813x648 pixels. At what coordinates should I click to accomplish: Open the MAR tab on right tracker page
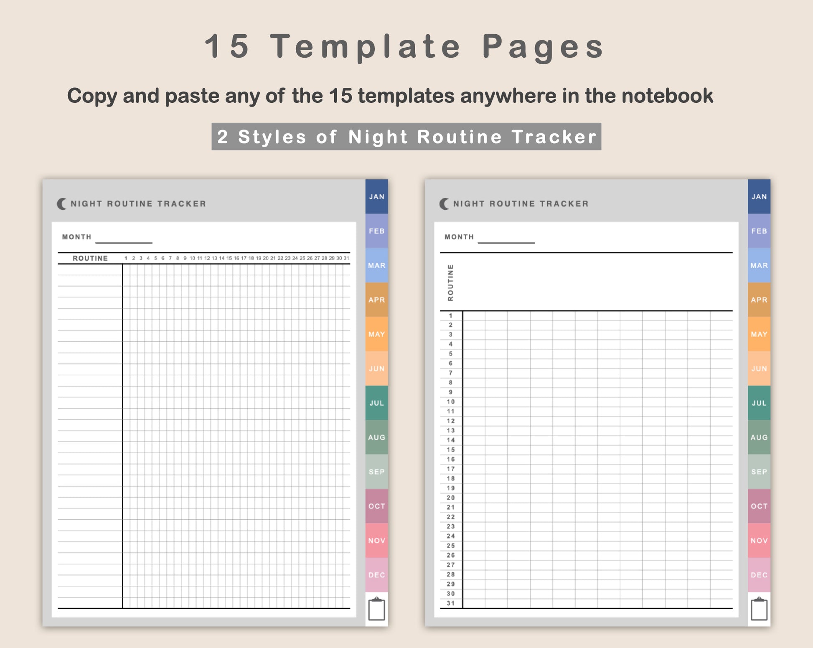[759, 265]
